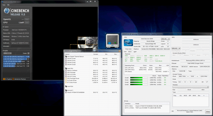The image size is (213, 116).
Task: Open the memory Modules dropdown
Action: (191, 87)
